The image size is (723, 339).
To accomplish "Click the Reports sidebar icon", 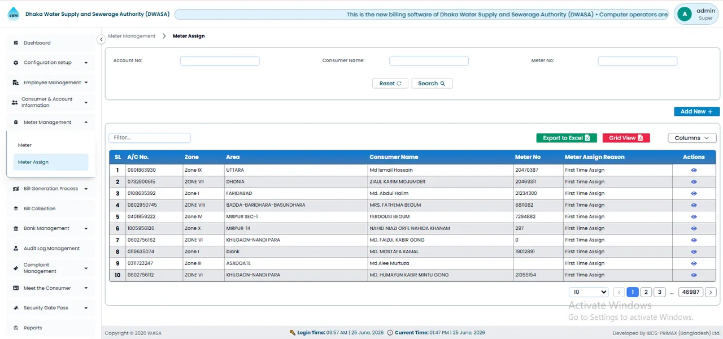I will click(16, 328).
